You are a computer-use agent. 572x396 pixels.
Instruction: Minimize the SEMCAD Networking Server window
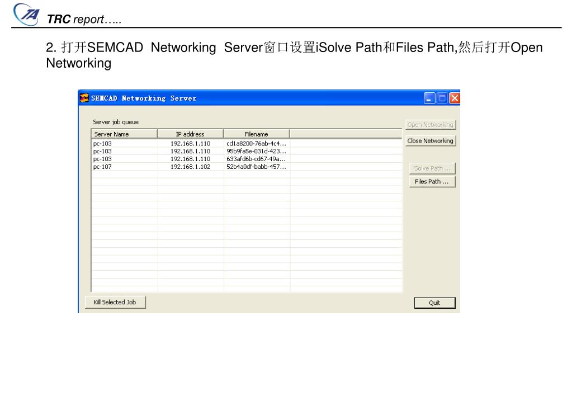(429, 98)
